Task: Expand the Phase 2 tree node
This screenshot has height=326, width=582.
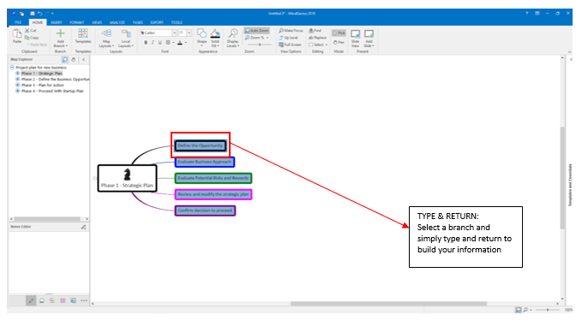Action: click(17, 80)
